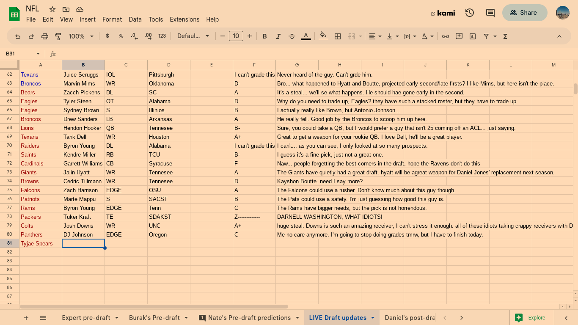Open LIVE Draft updates tab menu arrow
The height and width of the screenshot is (325, 578).
point(373,318)
